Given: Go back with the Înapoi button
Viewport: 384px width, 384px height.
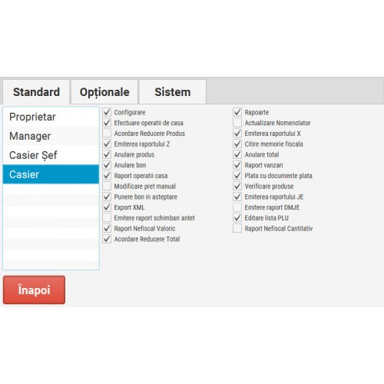Looking at the screenshot, I should 34,290.
